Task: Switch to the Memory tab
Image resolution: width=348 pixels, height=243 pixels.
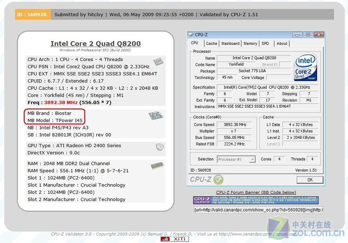Action: (251, 44)
